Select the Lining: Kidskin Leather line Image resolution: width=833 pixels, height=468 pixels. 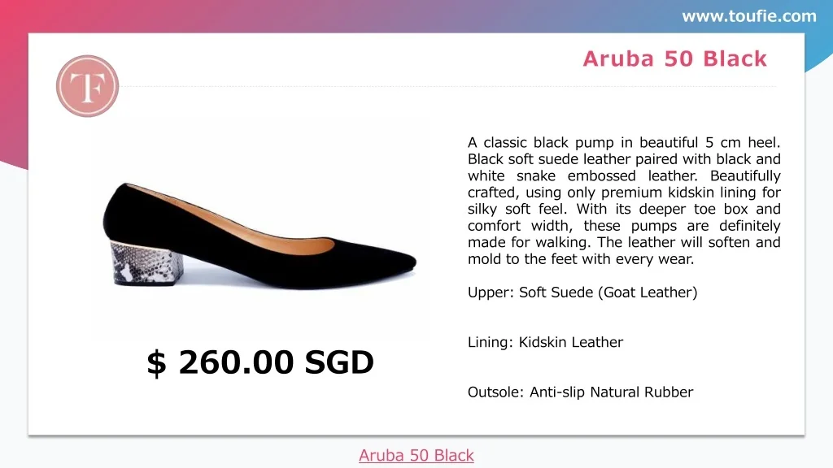(545, 342)
